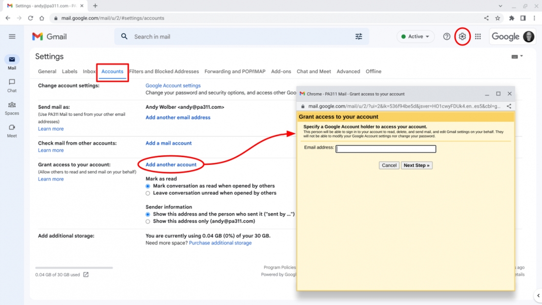Open the Google apps grid
This screenshot has height=305, width=542.
pos(478,36)
